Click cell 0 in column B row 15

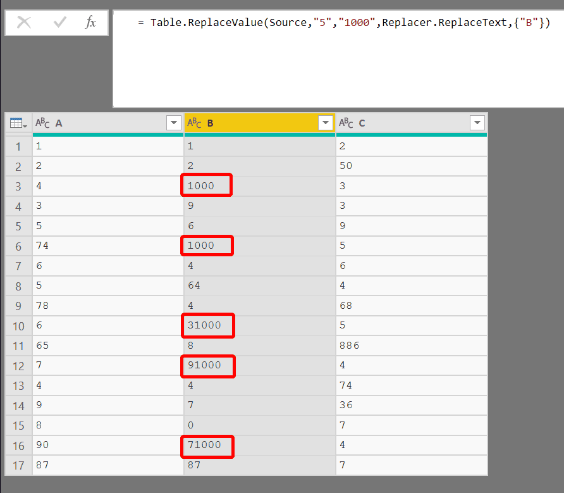(x=260, y=425)
